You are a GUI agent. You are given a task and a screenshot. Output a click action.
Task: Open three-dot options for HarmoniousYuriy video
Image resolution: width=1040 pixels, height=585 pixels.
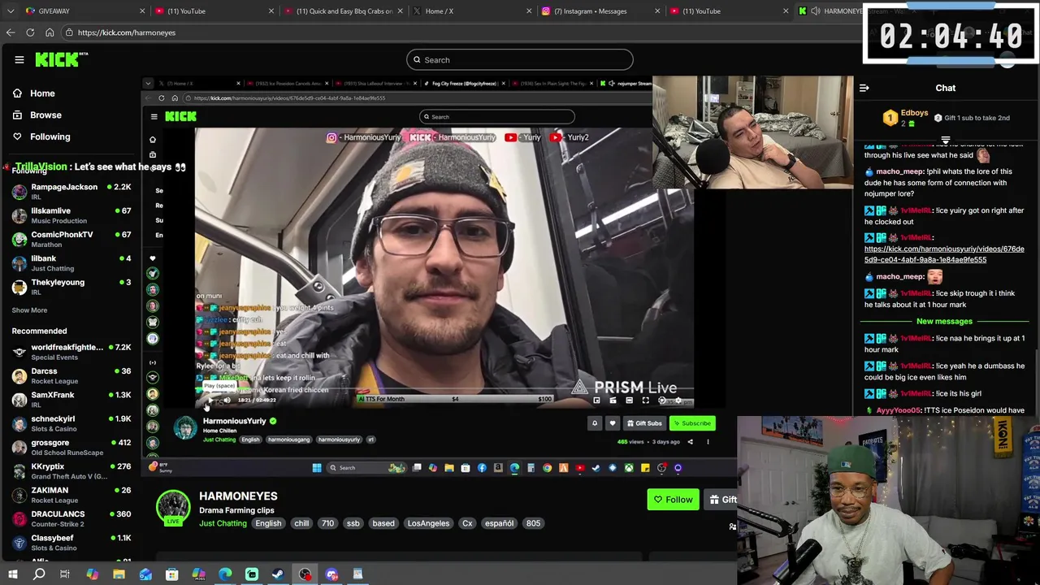708,442
